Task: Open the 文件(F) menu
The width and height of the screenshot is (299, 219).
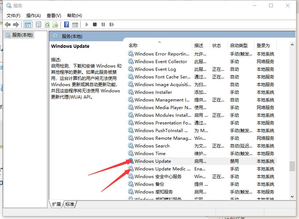Action: pyautogui.click(x=13, y=16)
